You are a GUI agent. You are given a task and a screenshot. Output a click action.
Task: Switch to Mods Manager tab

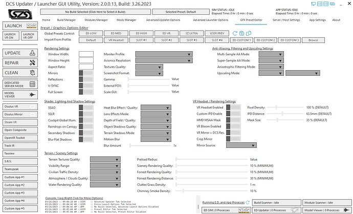coord(126,20)
